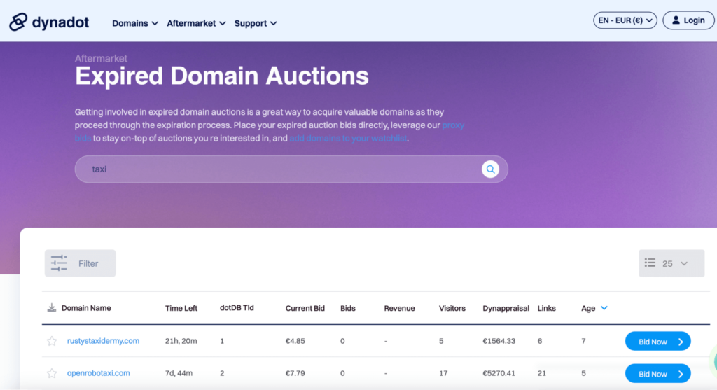Open the 25 results-per-page dropdown
Image resolution: width=717 pixels, height=390 pixels.
click(x=671, y=263)
